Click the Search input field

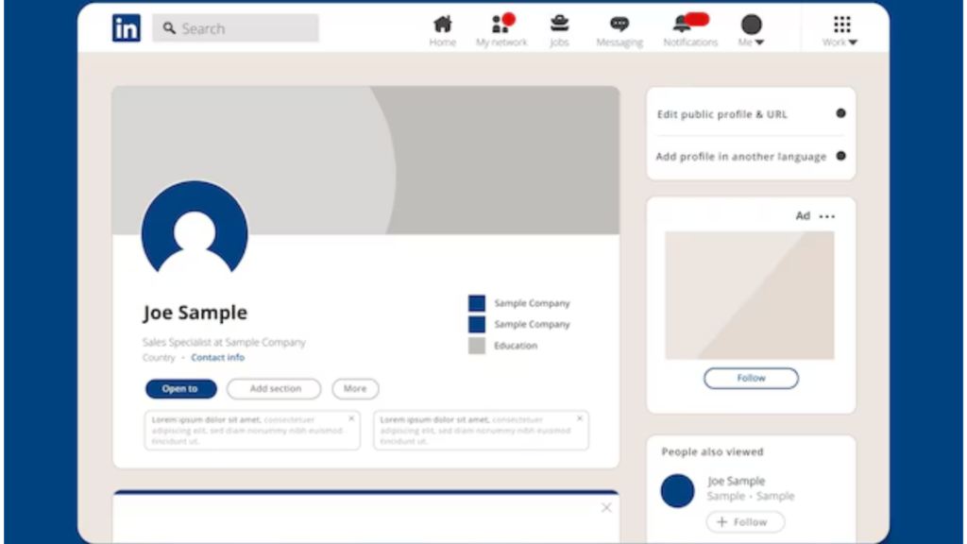tap(236, 28)
